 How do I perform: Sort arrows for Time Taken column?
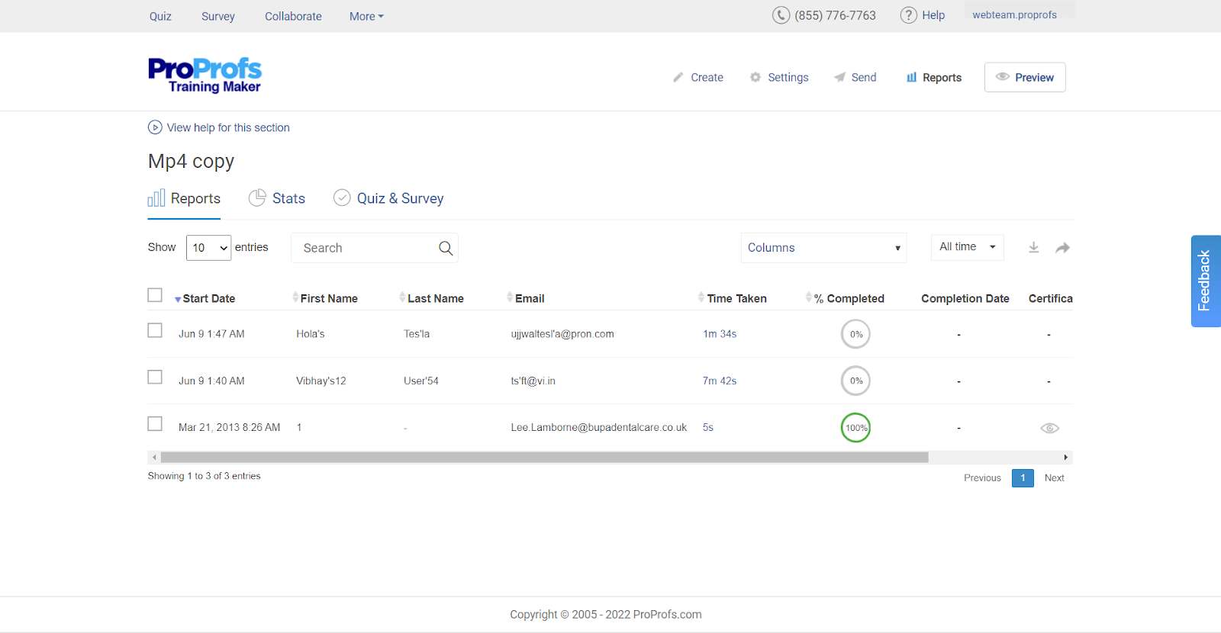pos(701,297)
